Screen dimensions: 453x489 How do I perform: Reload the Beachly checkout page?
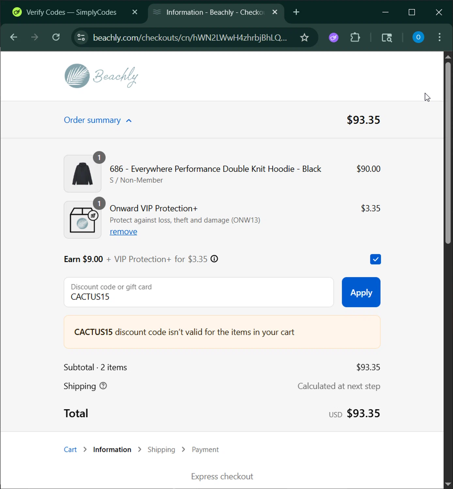click(56, 37)
